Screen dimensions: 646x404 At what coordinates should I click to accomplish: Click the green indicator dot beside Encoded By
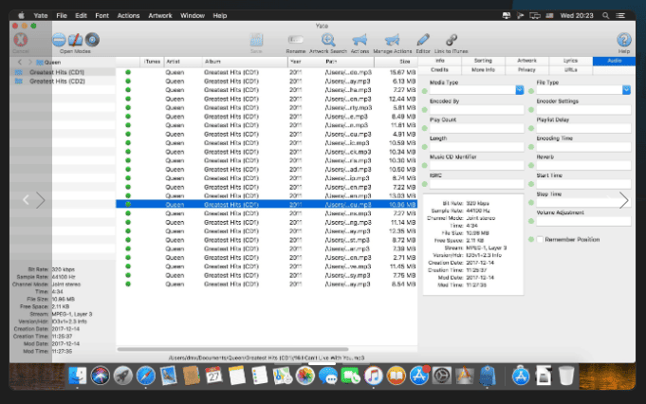pyautogui.click(x=425, y=110)
